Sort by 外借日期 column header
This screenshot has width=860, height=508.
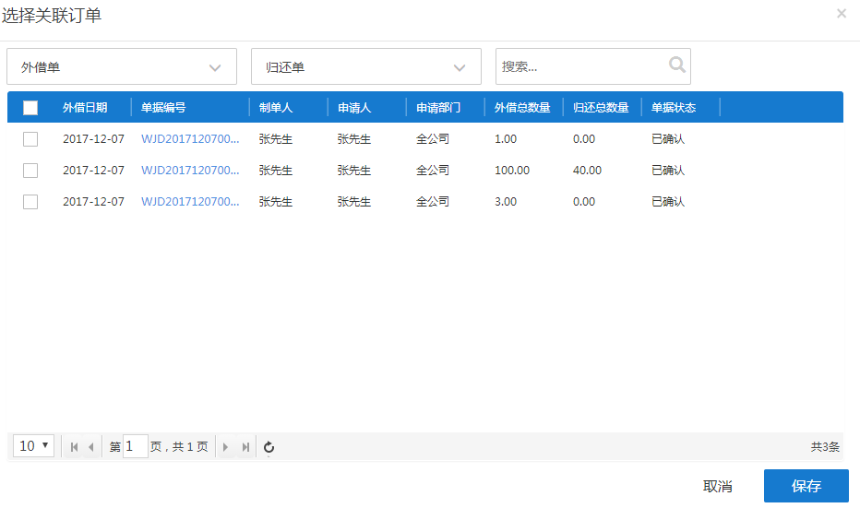pyautogui.click(x=85, y=108)
